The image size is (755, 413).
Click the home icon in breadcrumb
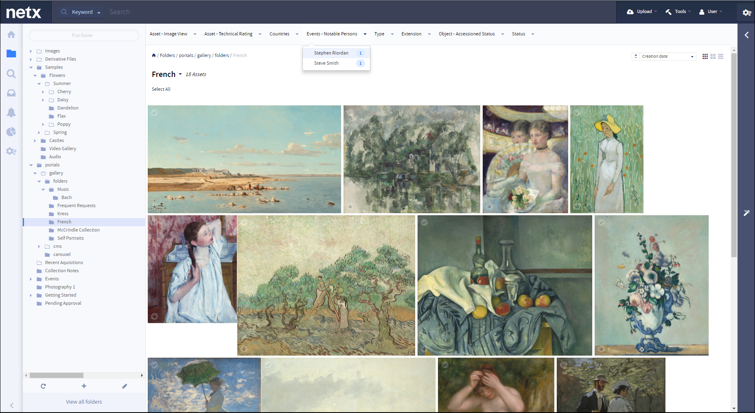point(154,55)
